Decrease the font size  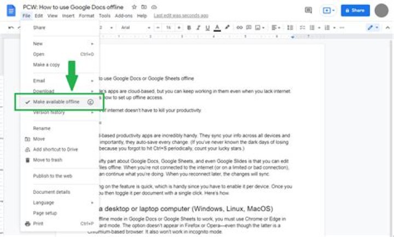pyautogui.click(x=158, y=27)
